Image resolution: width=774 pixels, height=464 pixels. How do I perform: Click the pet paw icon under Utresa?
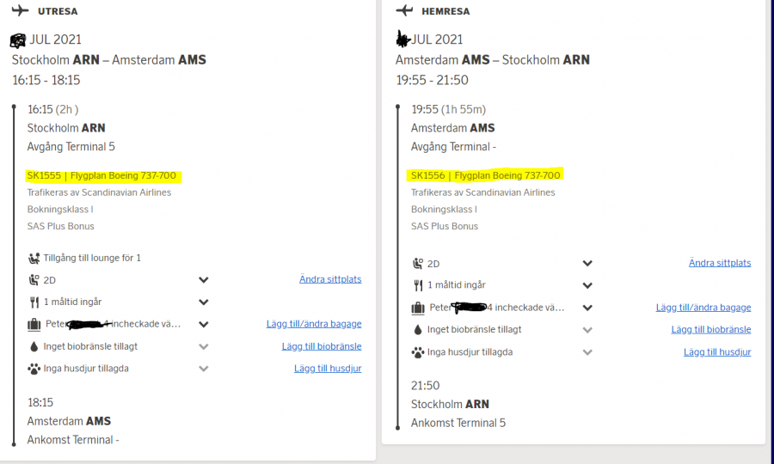(34, 369)
